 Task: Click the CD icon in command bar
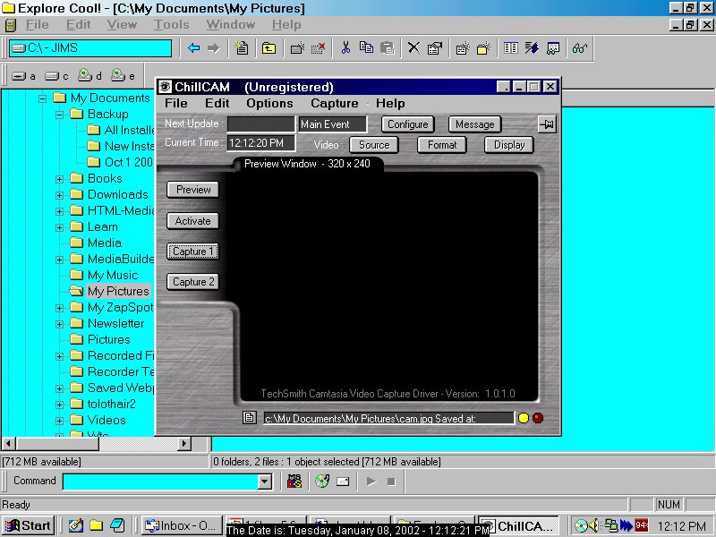point(322,481)
